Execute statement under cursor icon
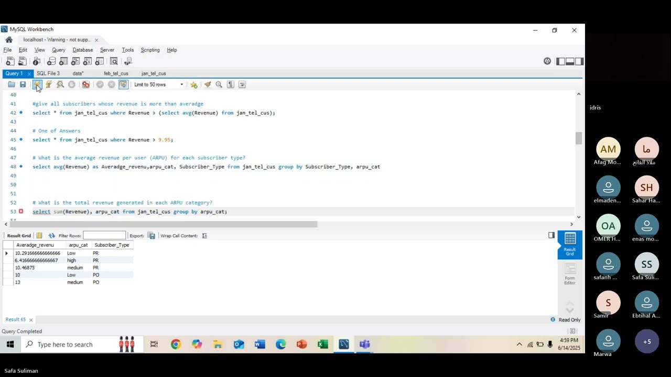 tap(49, 84)
